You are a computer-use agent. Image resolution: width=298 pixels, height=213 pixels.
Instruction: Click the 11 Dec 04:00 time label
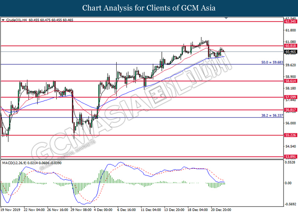pos(151,210)
